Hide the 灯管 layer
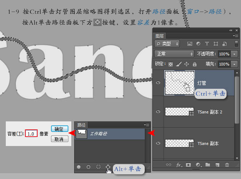 click(x=158, y=83)
